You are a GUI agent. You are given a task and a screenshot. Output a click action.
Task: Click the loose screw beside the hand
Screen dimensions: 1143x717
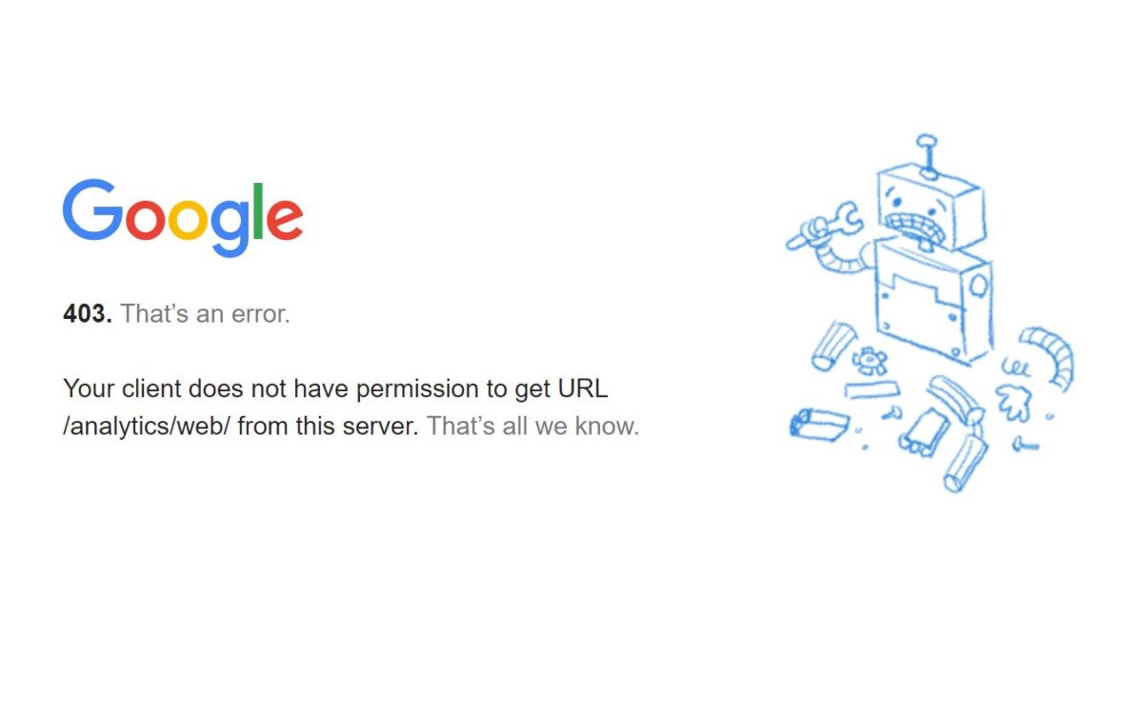pyautogui.click(x=1025, y=444)
